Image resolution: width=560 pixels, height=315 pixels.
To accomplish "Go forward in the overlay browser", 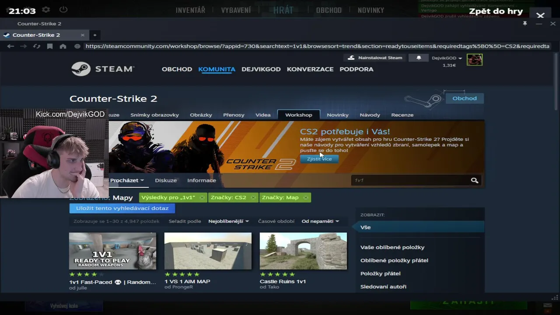I will pyautogui.click(x=24, y=46).
